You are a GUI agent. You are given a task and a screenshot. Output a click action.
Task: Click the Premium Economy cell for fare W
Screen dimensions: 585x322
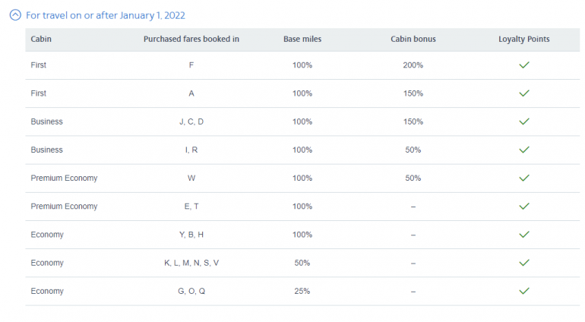click(x=64, y=178)
